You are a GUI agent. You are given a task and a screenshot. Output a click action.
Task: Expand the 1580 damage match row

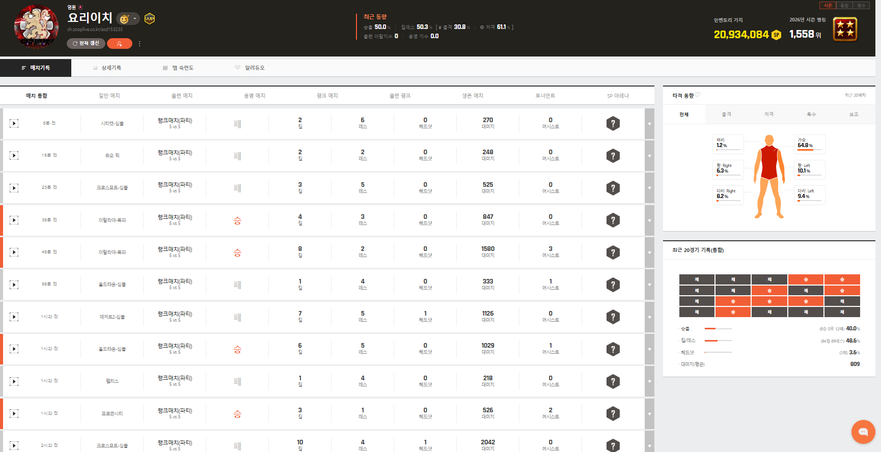pyautogui.click(x=649, y=252)
